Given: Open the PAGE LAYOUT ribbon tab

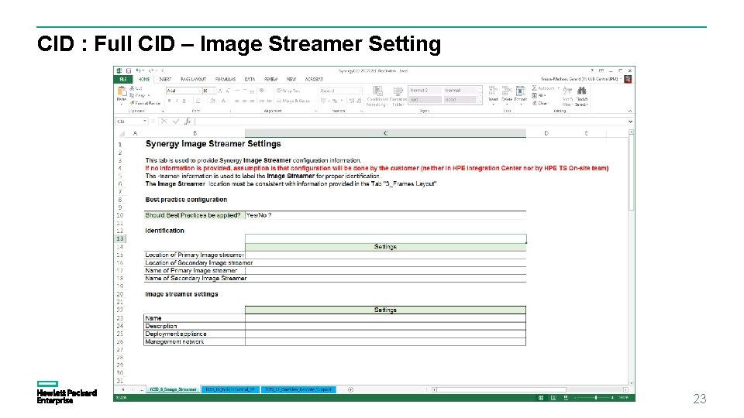Looking at the screenshot, I should pyautogui.click(x=193, y=79).
